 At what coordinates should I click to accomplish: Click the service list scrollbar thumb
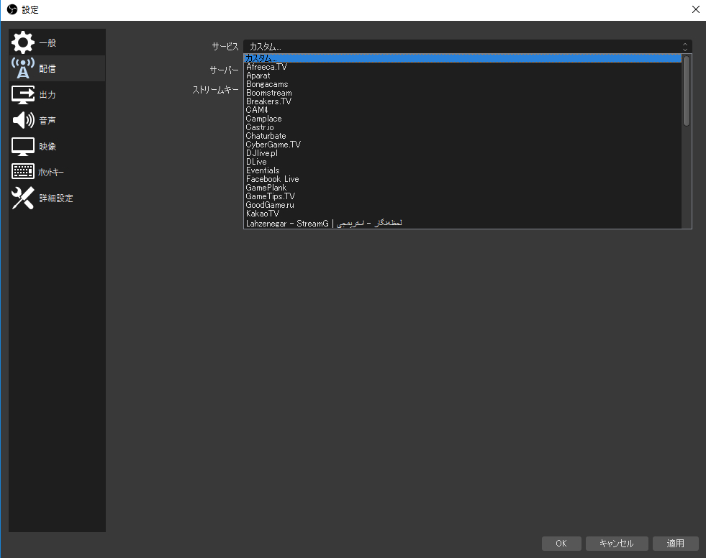[x=686, y=91]
